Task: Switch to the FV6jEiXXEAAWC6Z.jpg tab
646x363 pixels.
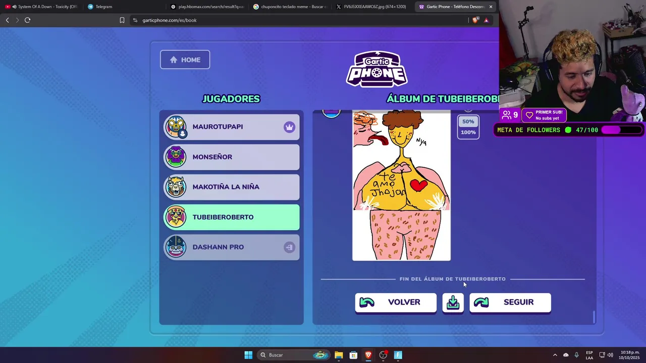Action: [x=372, y=7]
